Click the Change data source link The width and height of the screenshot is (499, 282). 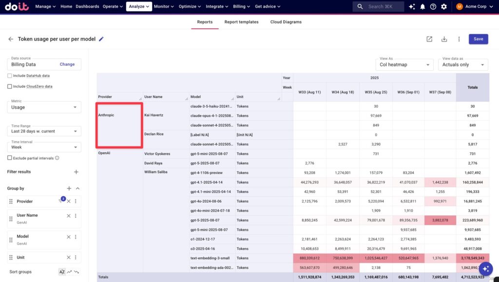click(x=67, y=64)
